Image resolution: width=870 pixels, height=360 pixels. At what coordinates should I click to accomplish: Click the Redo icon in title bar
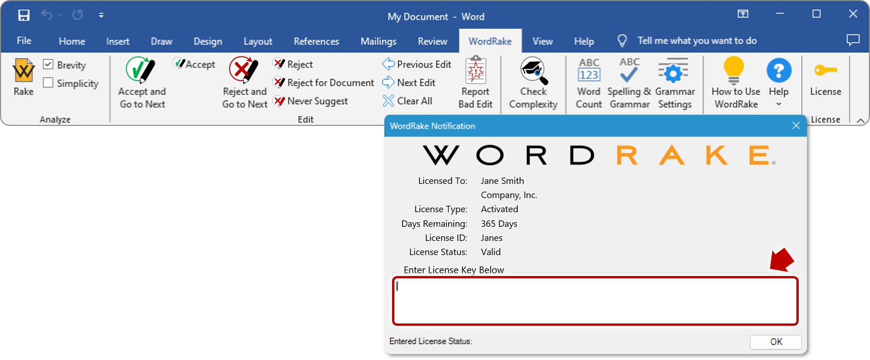click(x=78, y=15)
